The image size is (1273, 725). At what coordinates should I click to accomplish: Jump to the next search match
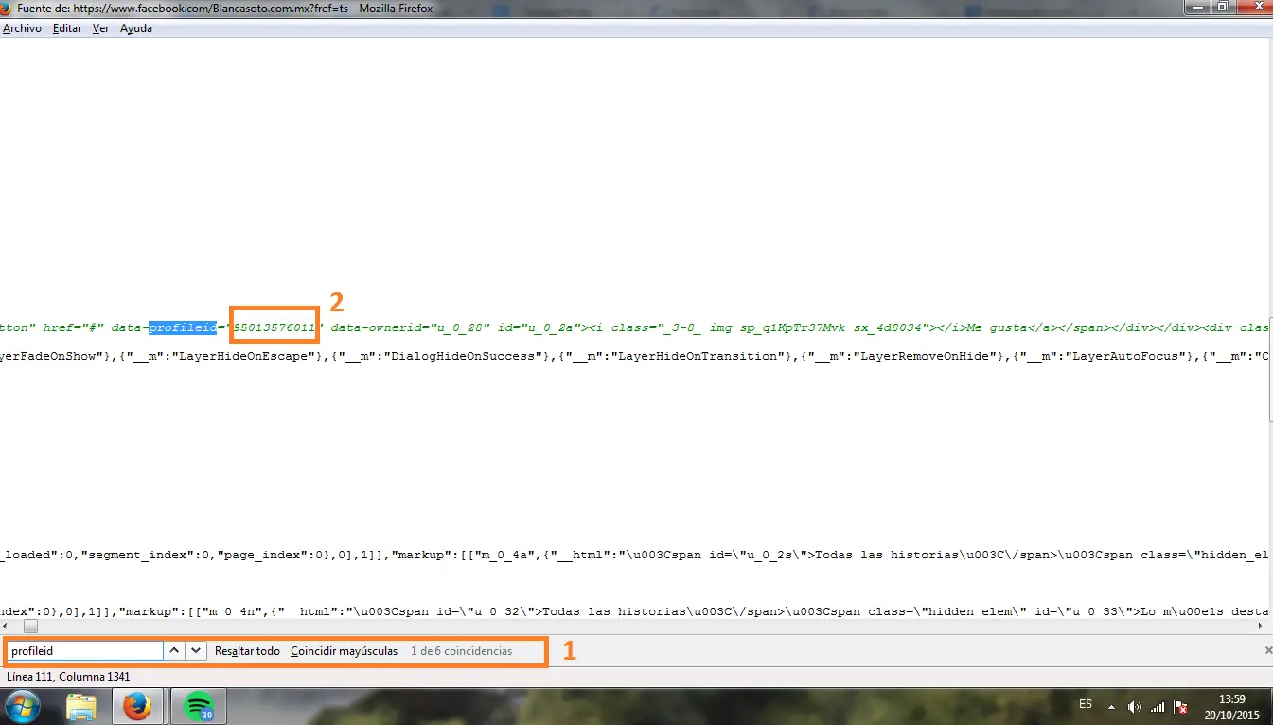tap(196, 651)
